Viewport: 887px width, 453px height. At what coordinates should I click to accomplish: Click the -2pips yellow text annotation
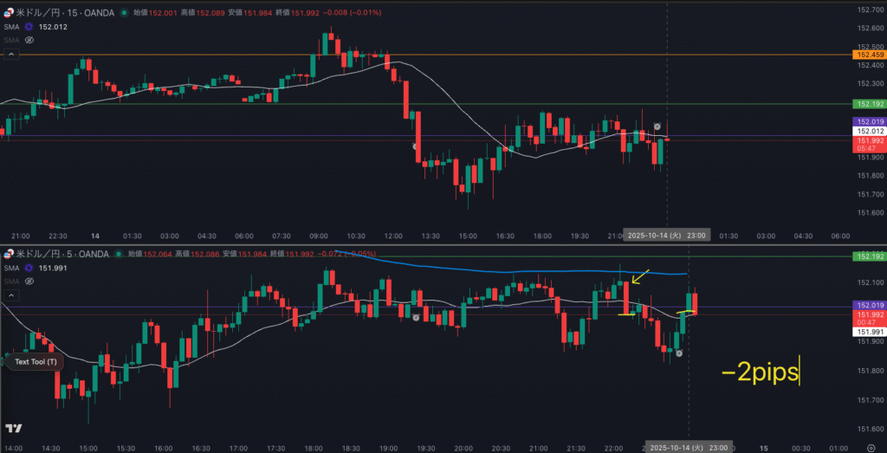pyautogui.click(x=761, y=372)
